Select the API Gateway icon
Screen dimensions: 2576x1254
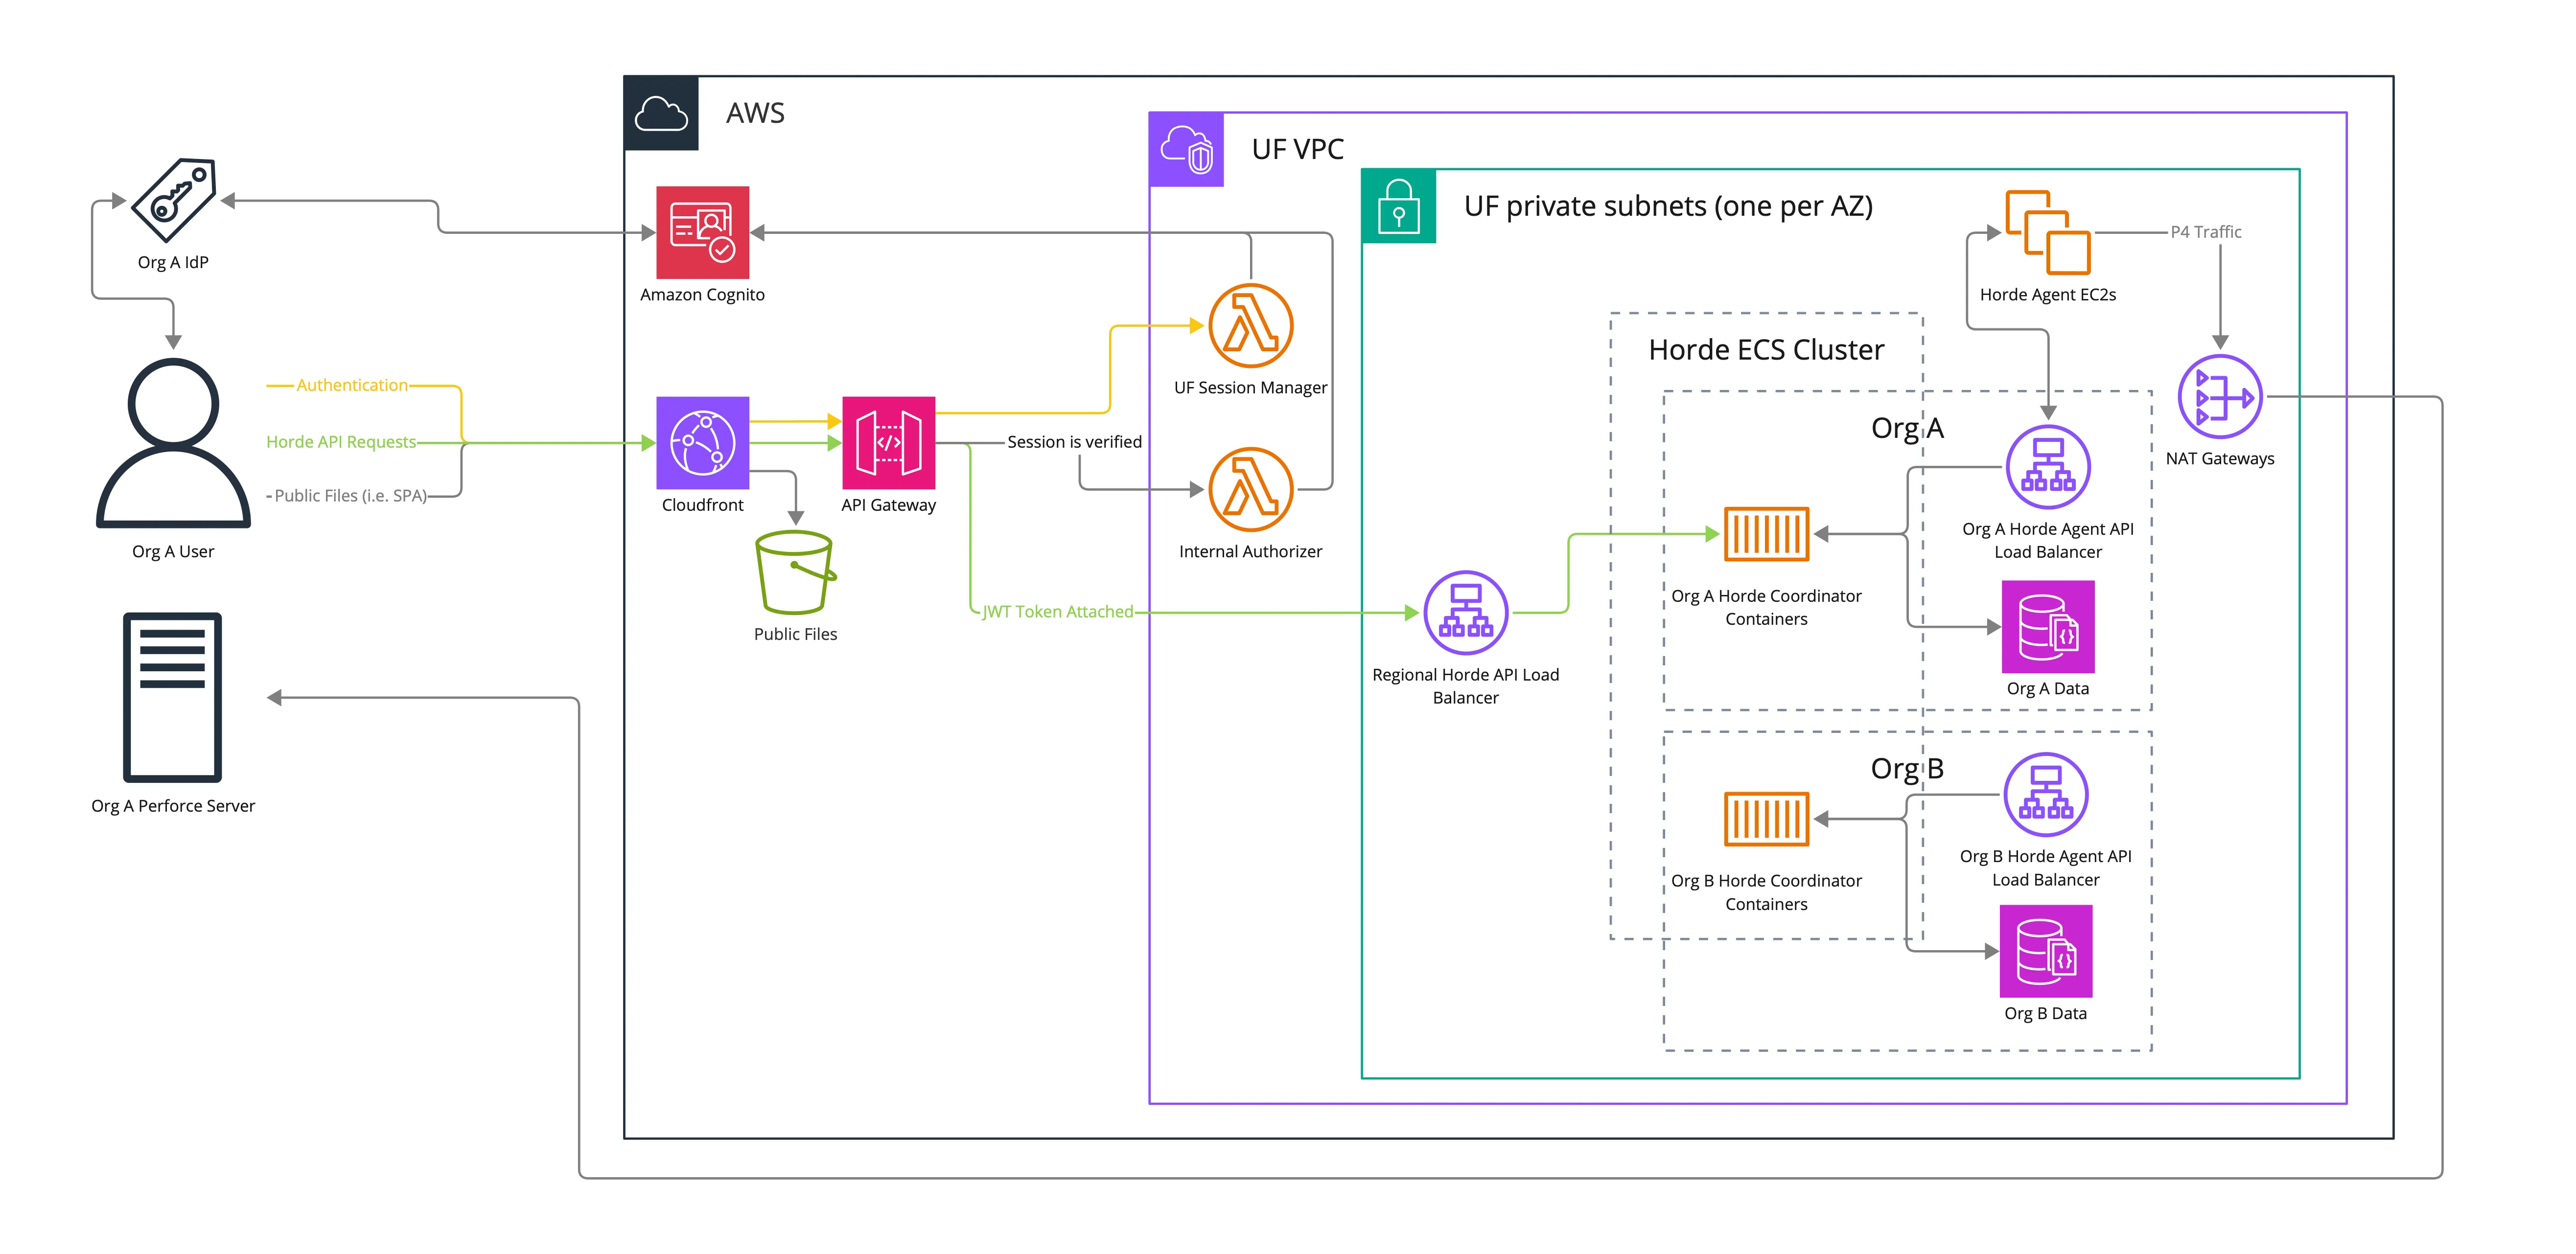tap(888, 443)
